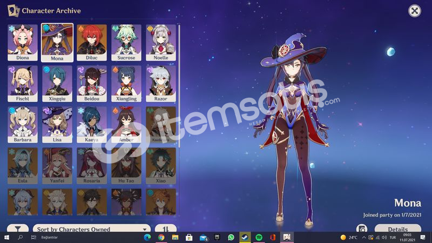Viewport: 432px width, 243px height.
Task: Switch to Steam in taskbar
Action: pos(245,237)
